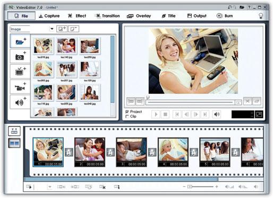The image size is (273, 198).
Task: Select the TV capture icon in sidebar
Action: click(x=20, y=72)
